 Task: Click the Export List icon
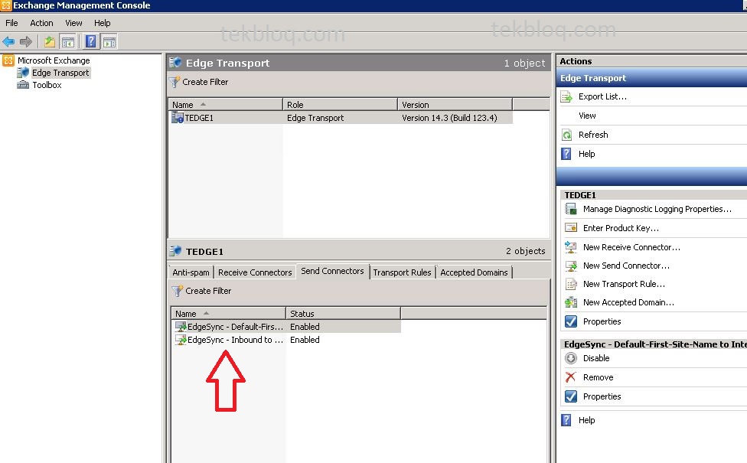point(566,97)
